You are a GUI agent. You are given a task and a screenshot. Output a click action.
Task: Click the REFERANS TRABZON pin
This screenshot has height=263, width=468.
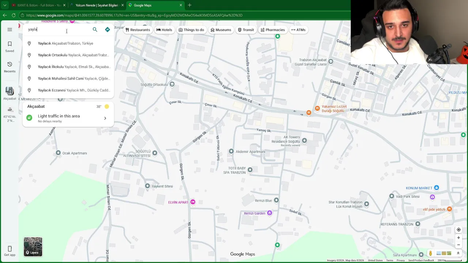[x=418, y=224]
